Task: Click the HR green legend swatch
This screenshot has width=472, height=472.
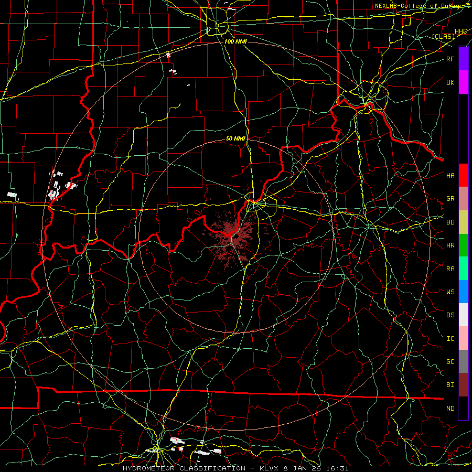Action: (x=463, y=245)
